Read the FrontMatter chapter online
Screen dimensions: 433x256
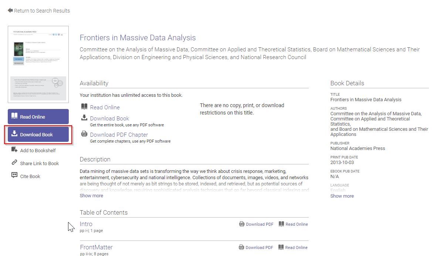[x=296, y=248]
